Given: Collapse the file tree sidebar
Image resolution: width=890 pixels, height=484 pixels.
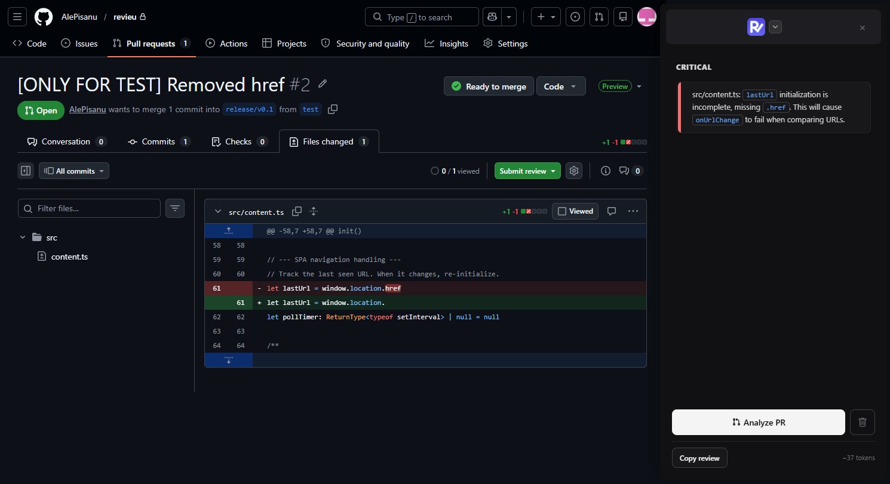Looking at the screenshot, I should tap(25, 171).
